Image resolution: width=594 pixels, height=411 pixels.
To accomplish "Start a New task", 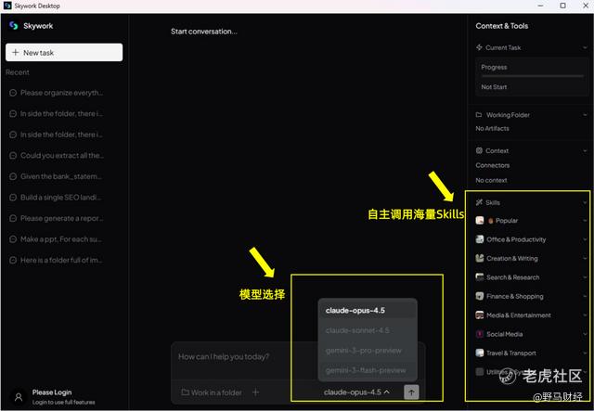I will coord(64,52).
